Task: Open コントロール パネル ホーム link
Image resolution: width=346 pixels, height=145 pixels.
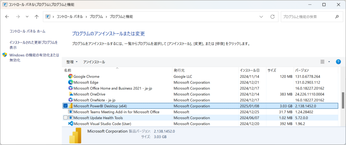Action: (27, 31)
